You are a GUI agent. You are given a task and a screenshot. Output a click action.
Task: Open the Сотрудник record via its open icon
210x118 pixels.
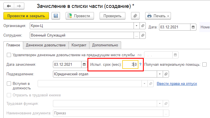point(143,35)
